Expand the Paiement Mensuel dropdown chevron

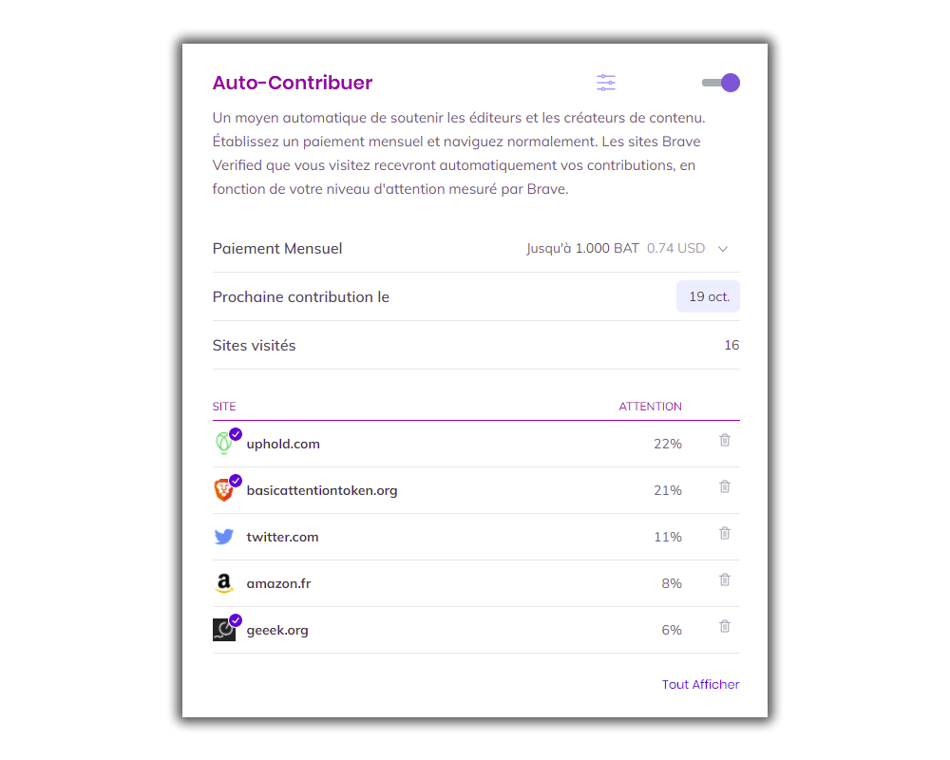pyautogui.click(x=723, y=249)
